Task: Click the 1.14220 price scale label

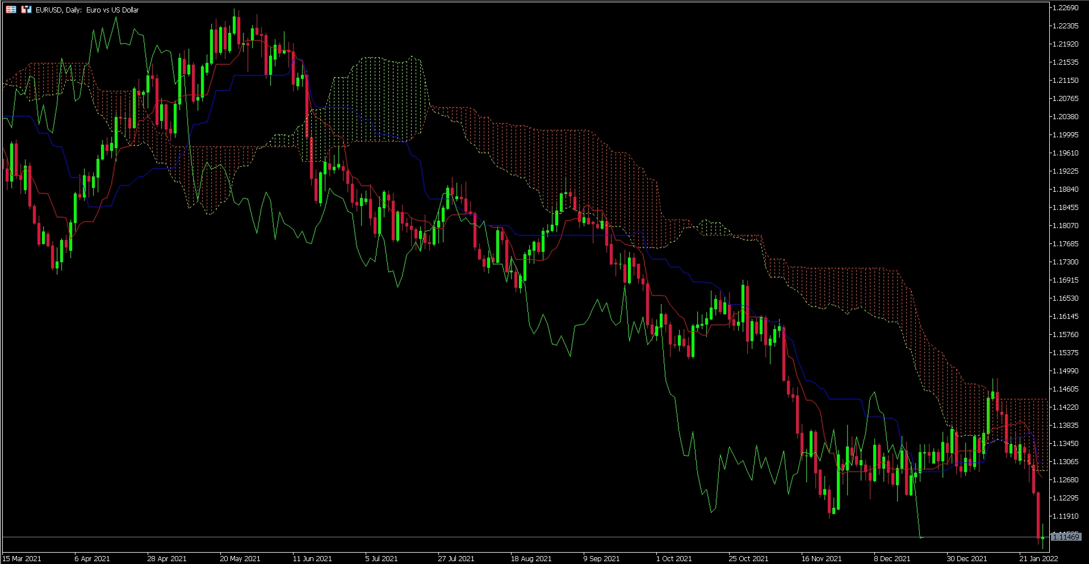Action: 1065,407
